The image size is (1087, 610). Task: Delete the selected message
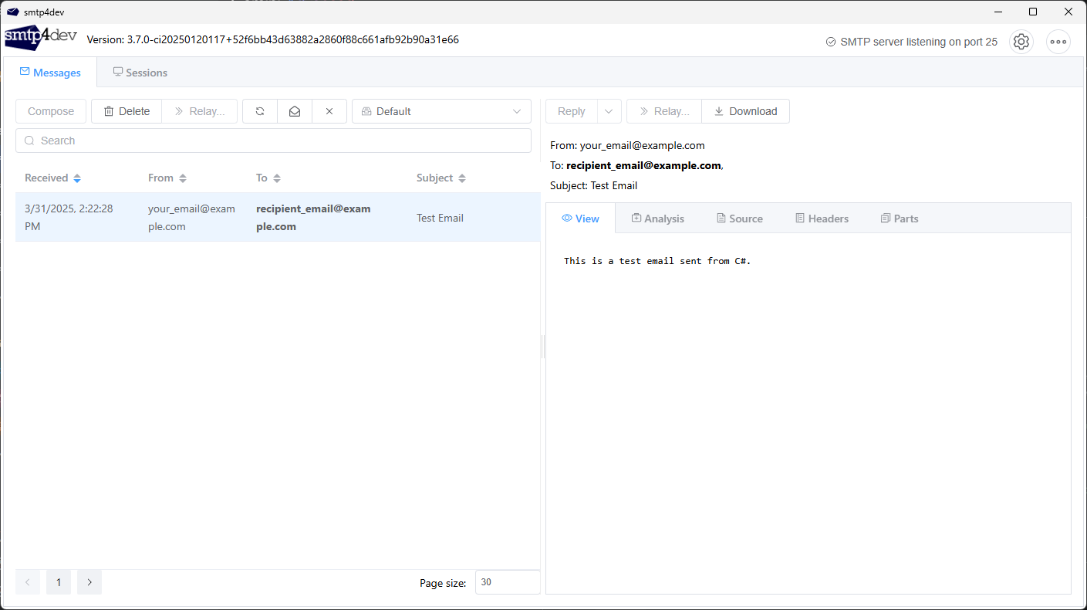[x=127, y=111]
